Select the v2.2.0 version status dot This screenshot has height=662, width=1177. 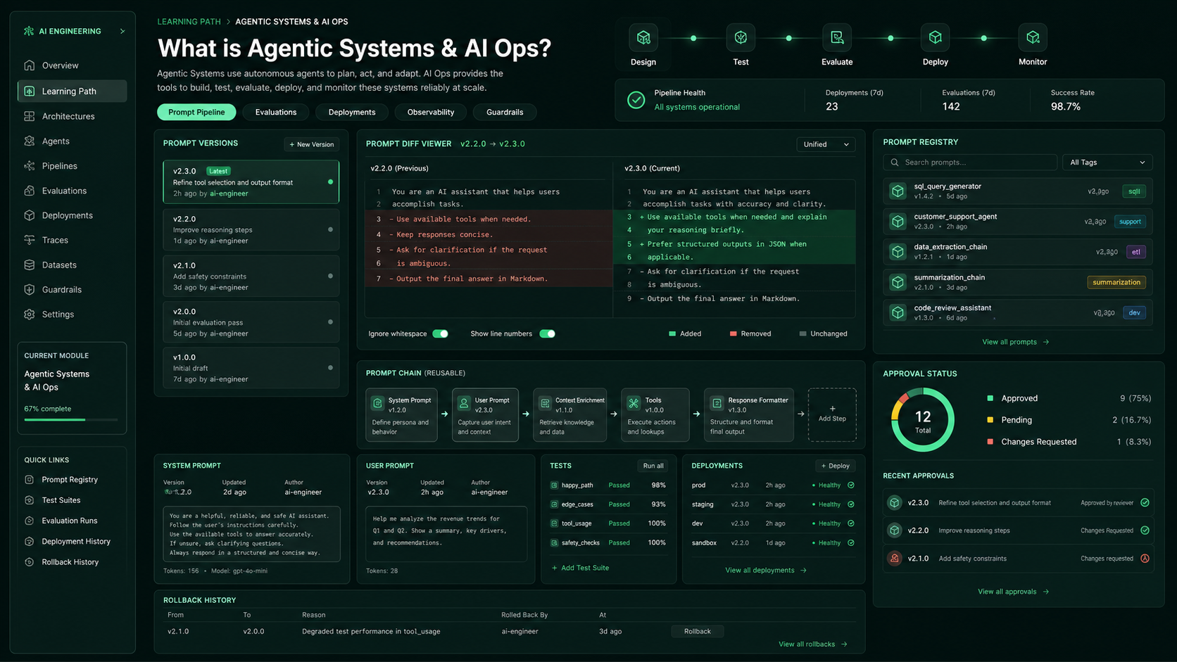[331, 229]
